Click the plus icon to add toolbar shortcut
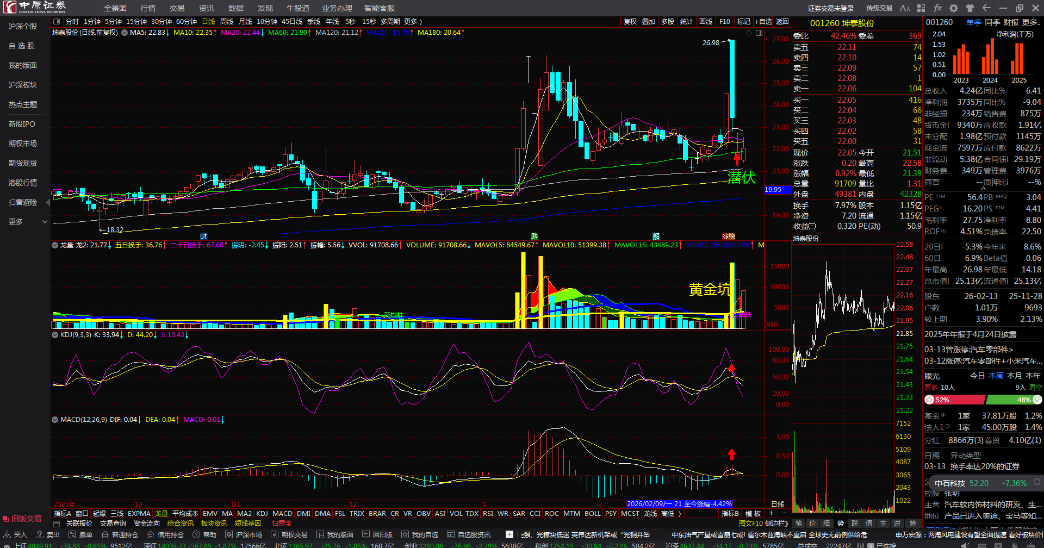1044x548 pixels. [x=509, y=535]
